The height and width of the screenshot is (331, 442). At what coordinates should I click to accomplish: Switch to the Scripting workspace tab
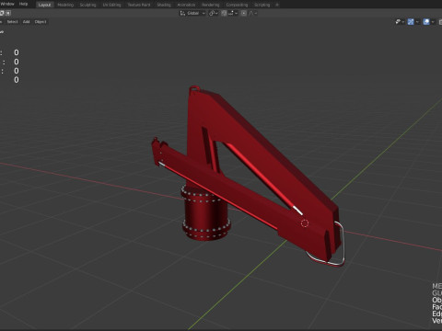point(262,5)
